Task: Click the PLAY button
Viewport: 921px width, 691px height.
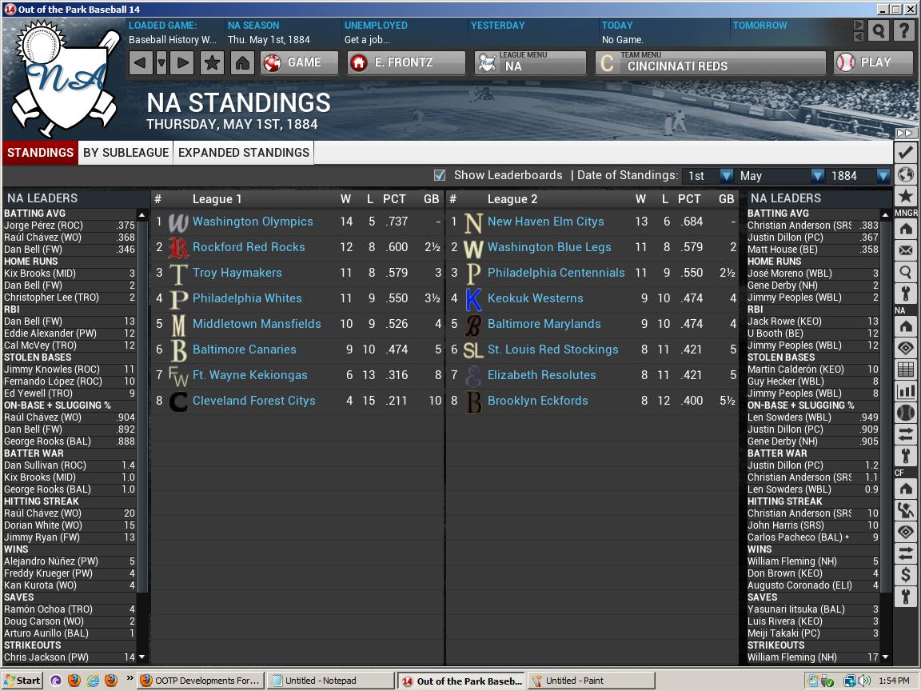Action: point(873,62)
